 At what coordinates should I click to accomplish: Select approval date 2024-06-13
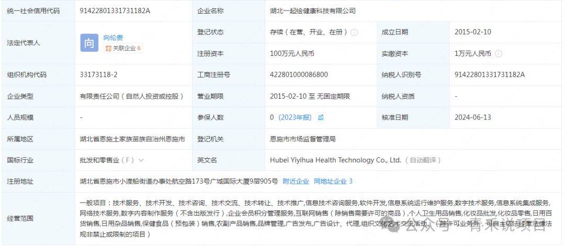[473, 117]
